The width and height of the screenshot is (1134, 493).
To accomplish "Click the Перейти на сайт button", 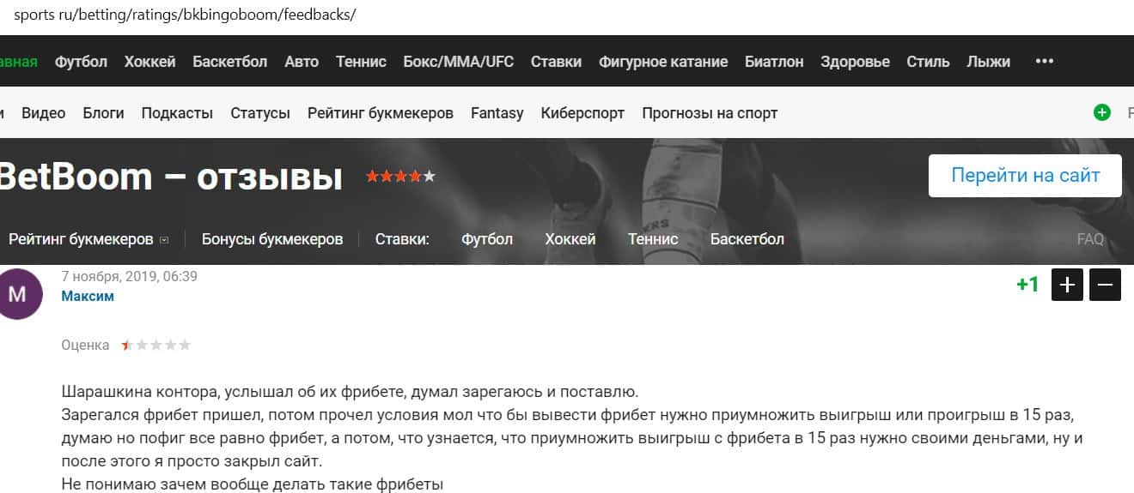I will point(1025,176).
